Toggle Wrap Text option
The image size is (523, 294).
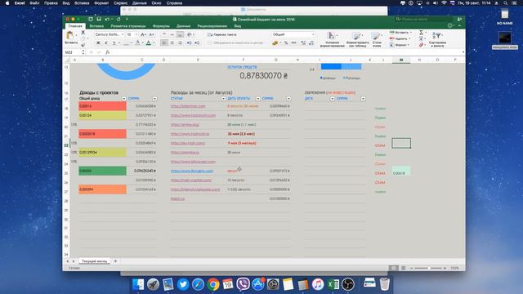tap(221, 34)
